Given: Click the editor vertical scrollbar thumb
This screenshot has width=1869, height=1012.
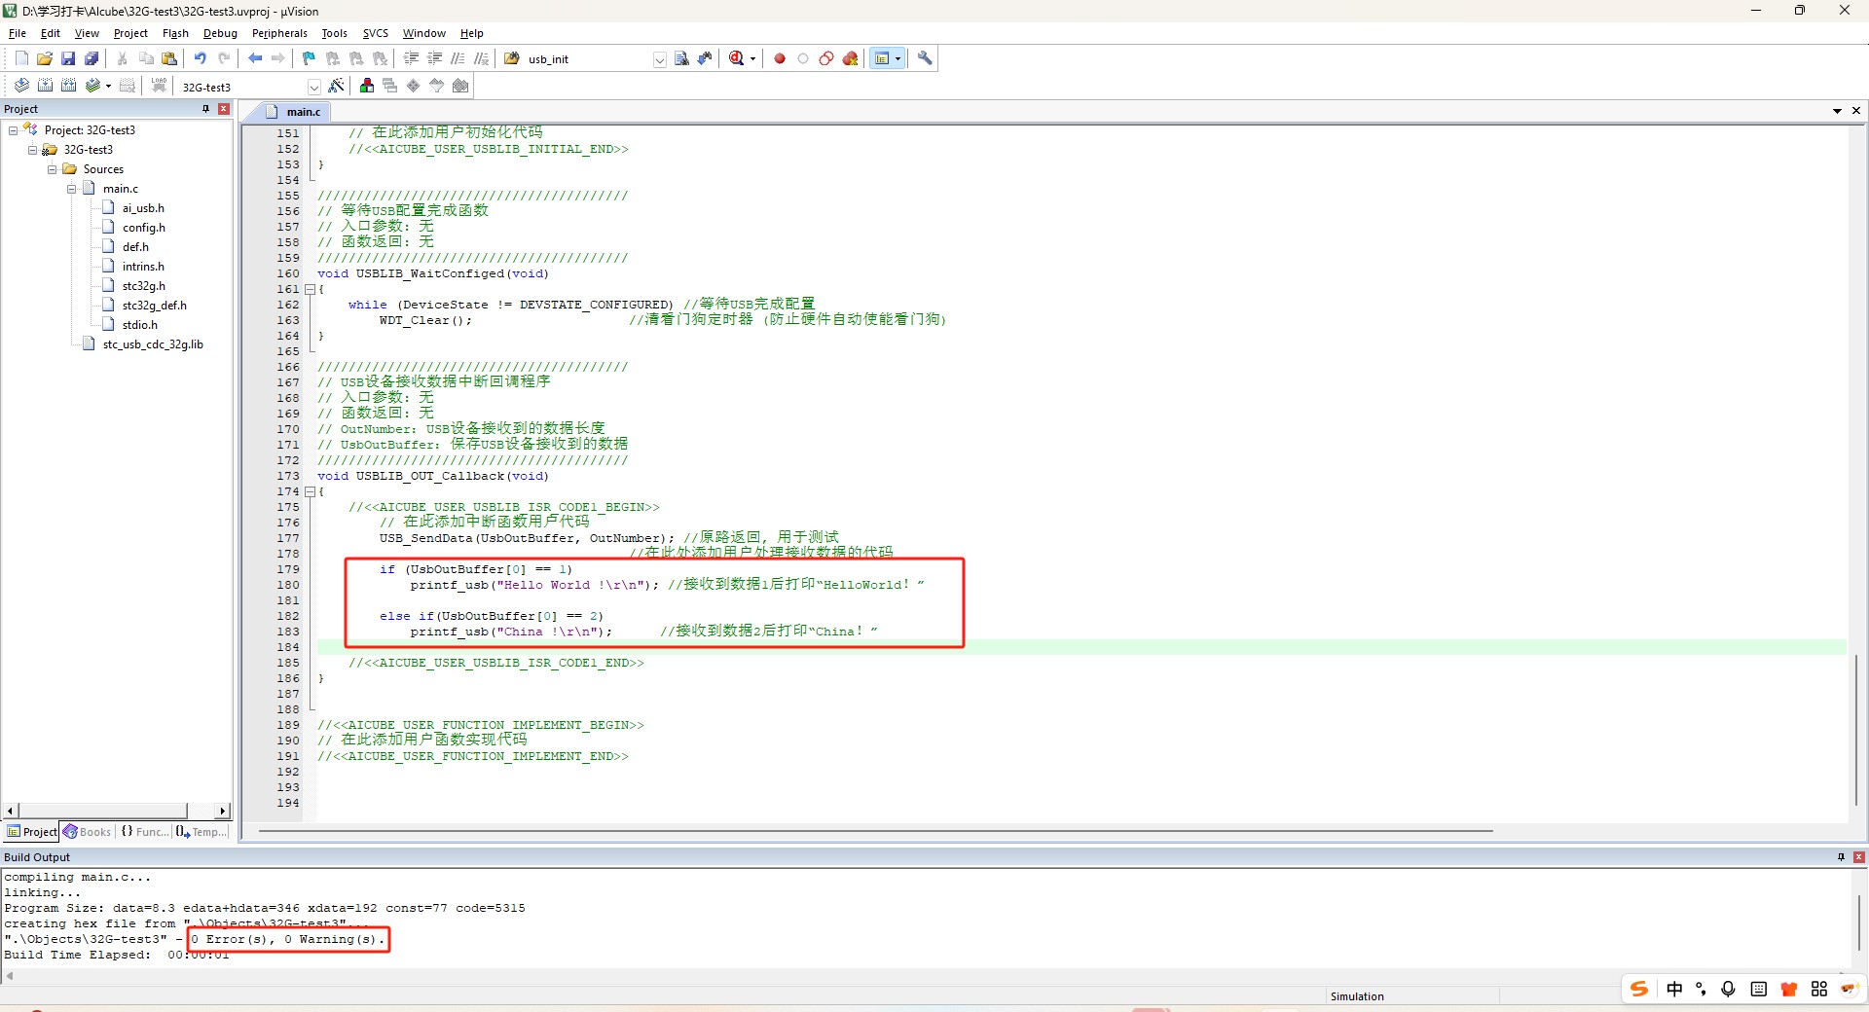Looking at the screenshot, I should [x=1856, y=730].
